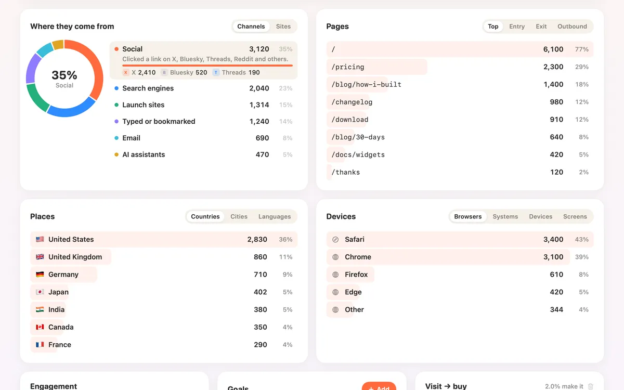Click the X source badge icon

pos(126,73)
